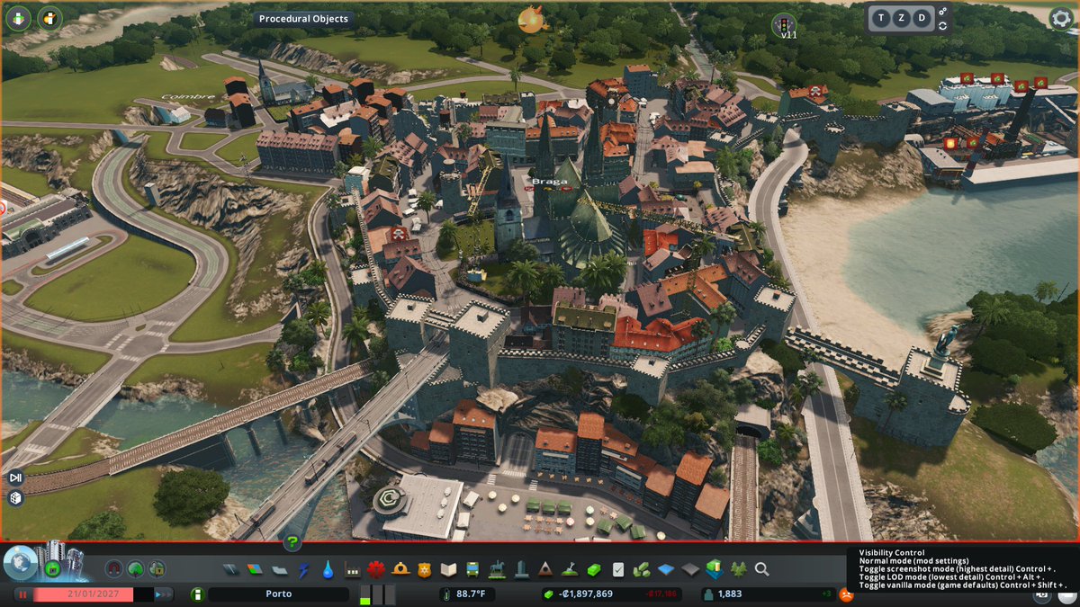The image size is (1080, 607).
Task: Open Water and Sewage menu
Action: [328, 569]
